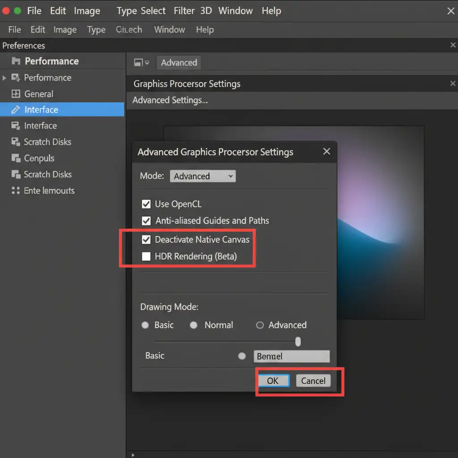Disable the Use OpenCL checkbox
Image resolution: width=458 pixels, height=458 pixels.
[x=146, y=204]
